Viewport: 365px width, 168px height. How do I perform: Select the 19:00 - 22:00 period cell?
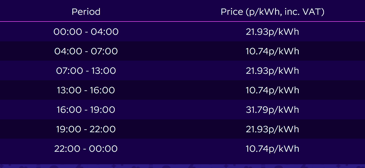(86, 129)
